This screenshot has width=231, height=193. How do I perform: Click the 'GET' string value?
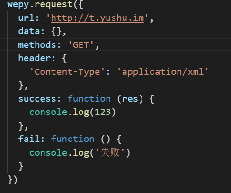tap(81, 44)
